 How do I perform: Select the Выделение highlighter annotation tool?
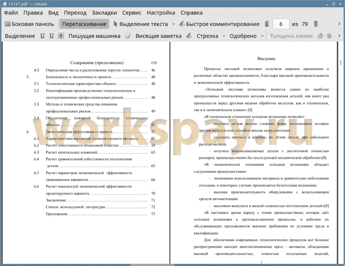[x=20, y=36]
